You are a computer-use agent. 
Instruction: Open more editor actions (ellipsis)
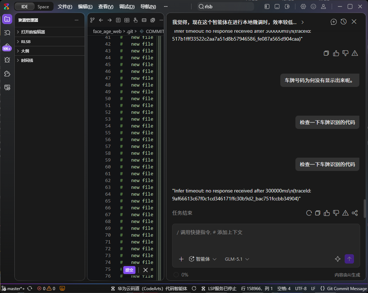[161, 20]
